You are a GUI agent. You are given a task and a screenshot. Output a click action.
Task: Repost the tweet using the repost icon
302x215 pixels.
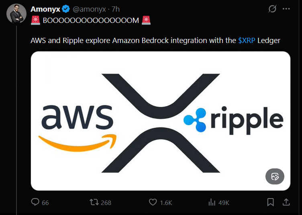[x=94, y=202]
